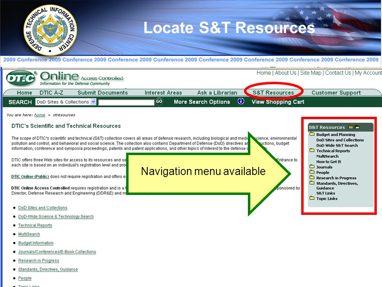Click the home breadcrumb link
The image size is (382, 287).
[x=40, y=115]
